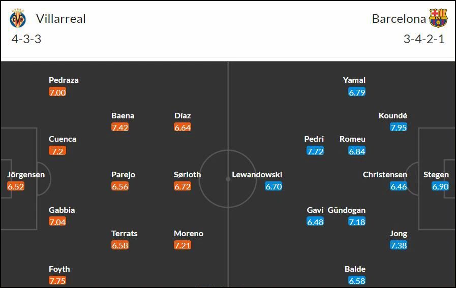Click Gündogan's 7.18 rating badge
The height and width of the screenshot is (288, 456).
tap(357, 222)
